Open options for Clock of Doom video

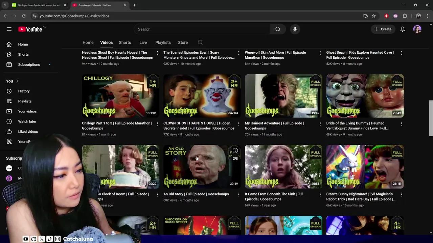157,195
